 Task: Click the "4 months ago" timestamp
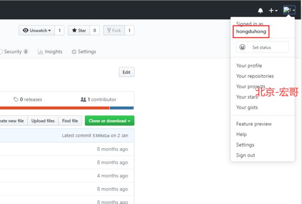coord(112,176)
